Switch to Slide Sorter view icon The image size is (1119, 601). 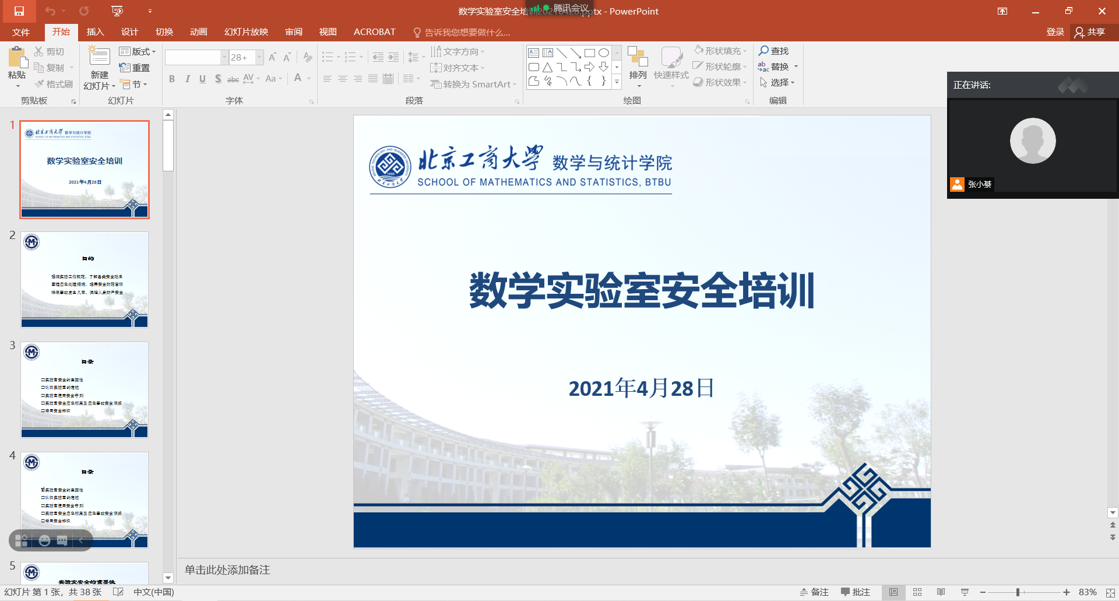[x=917, y=592]
